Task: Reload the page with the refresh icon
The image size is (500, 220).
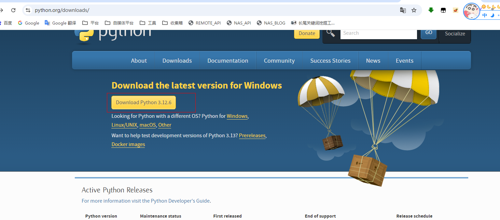Action: pyautogui.click(x=13, y=10)
